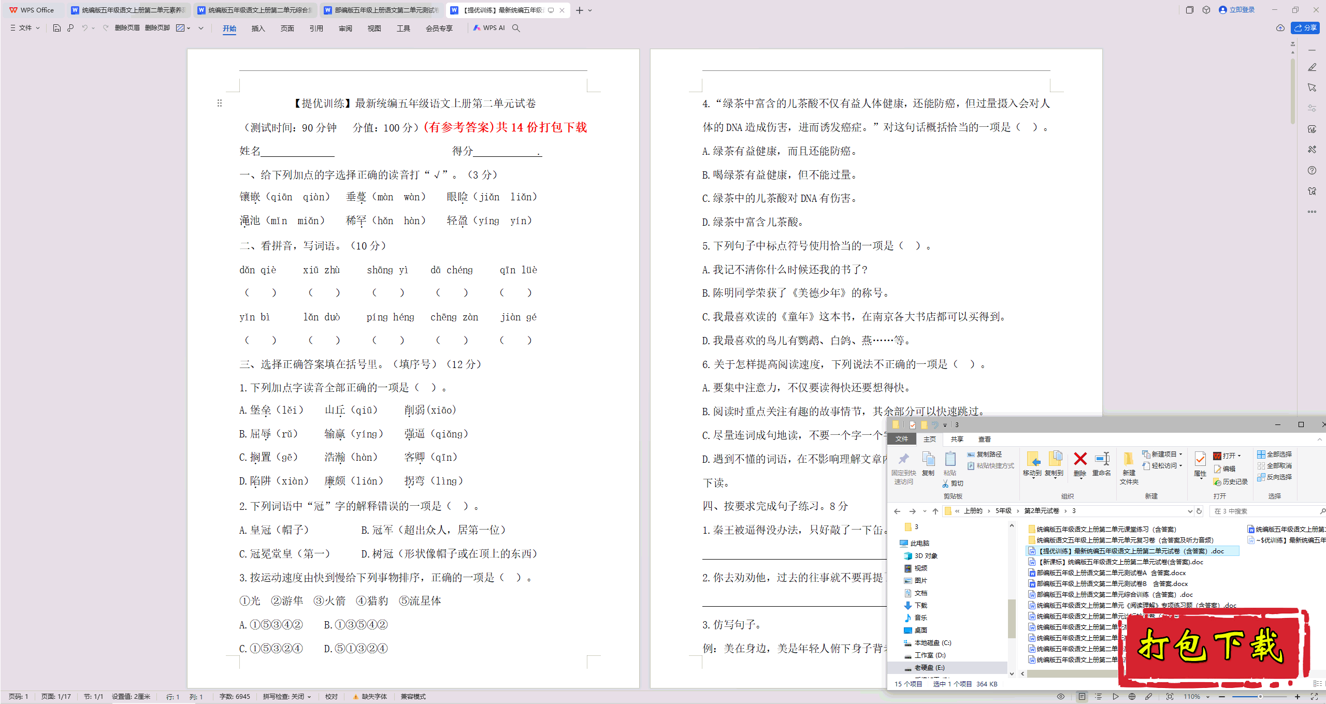This screenshot has width=1326, height=704.
Task: Switch to the 插入 ribbon tab
Action: [258, 28]
